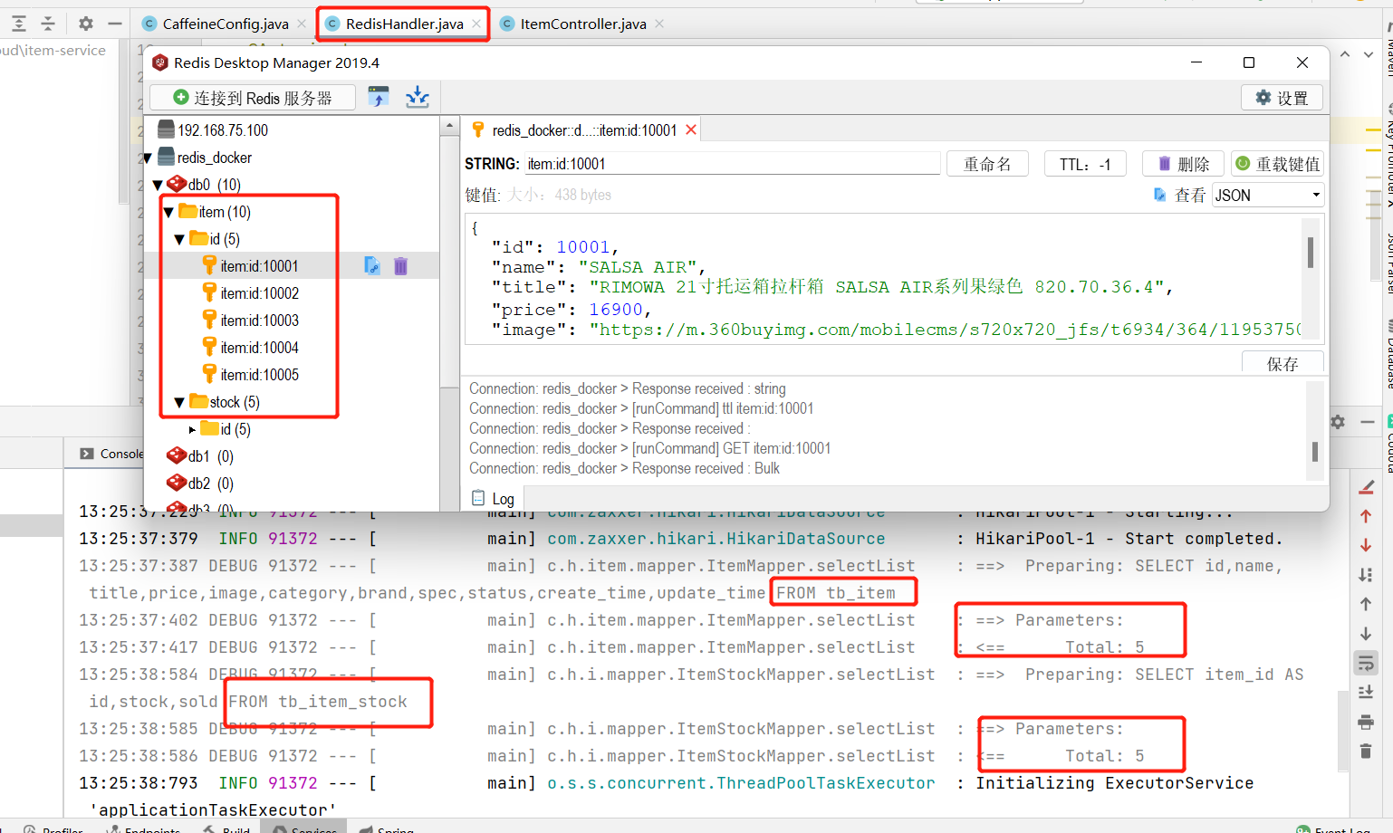1393x833 pixels.
Task: Click the green plus connect-to-Redis-server button
Action: click(253, 98)
